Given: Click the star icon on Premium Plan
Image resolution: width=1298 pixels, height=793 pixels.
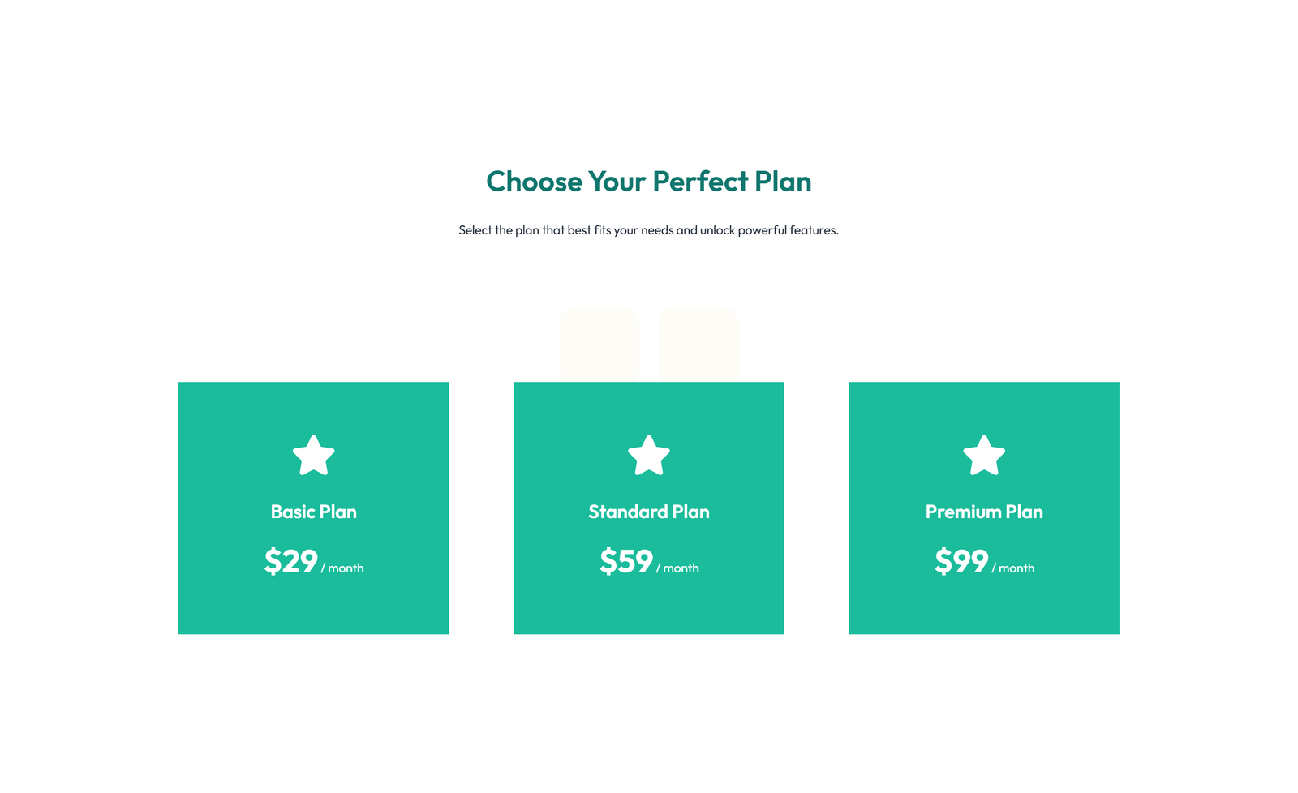Looking at the screenshot, I should pyautogui.click(x=984, y=456).
